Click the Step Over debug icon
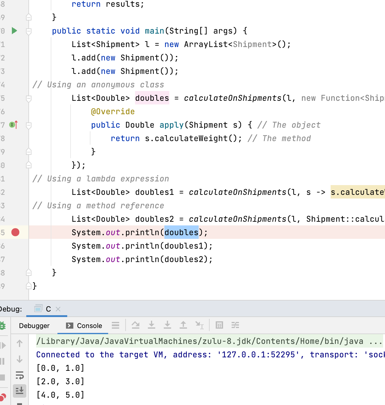The image size is (385, 405). pos(136,325)
